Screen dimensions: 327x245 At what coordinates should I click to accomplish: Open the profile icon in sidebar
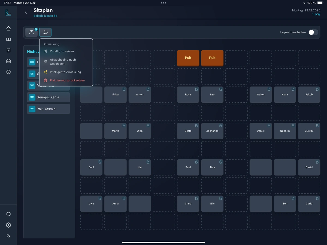[x=8, y=72]
